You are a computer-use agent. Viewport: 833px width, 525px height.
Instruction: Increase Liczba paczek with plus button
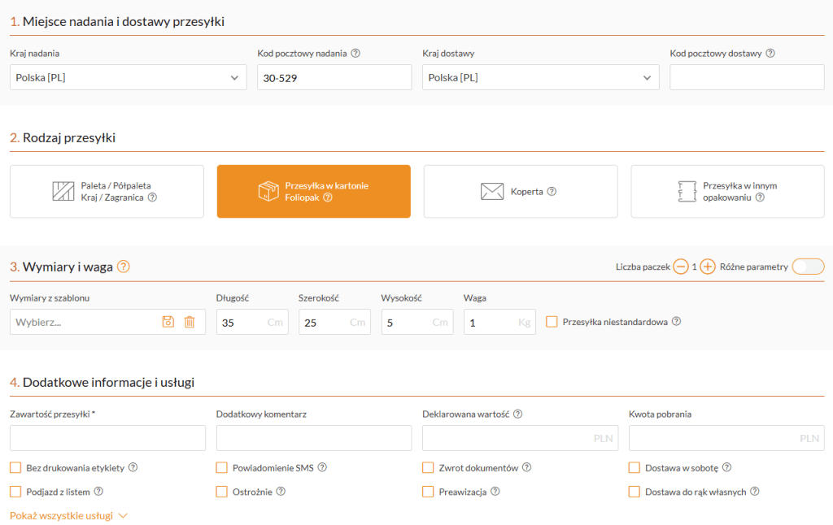708,267
